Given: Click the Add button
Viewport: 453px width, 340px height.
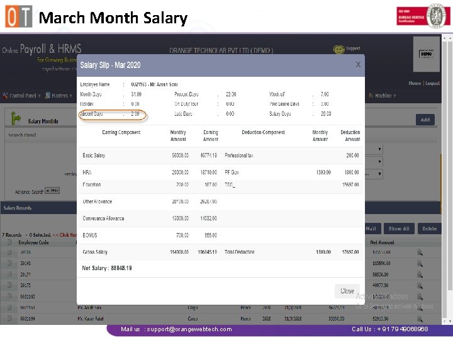Looking at the screenshot, I should tap(425, 120).
